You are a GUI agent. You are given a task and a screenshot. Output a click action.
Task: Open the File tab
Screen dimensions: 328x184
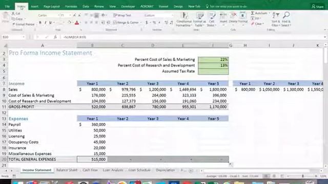(7, 7)
